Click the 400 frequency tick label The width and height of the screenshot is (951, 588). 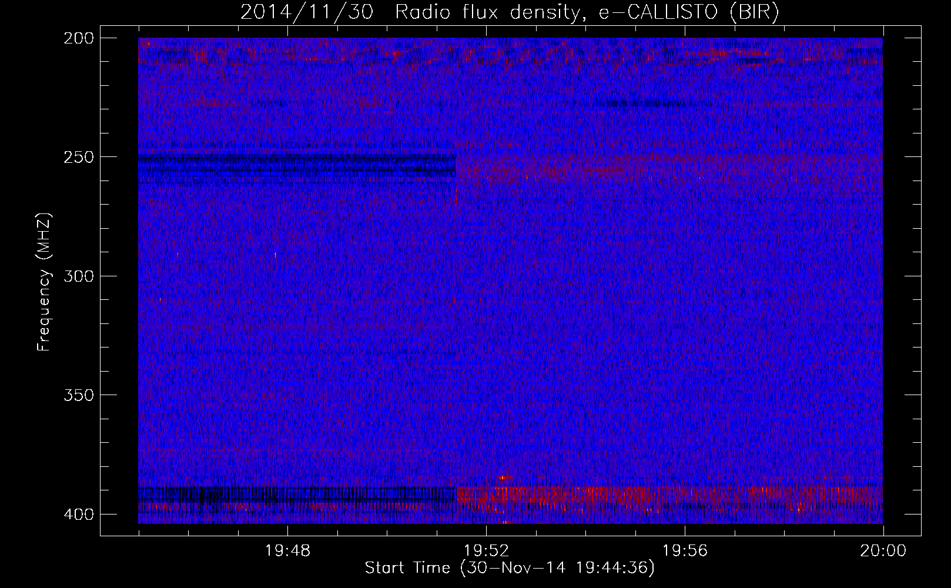click(x=79, y=514)
